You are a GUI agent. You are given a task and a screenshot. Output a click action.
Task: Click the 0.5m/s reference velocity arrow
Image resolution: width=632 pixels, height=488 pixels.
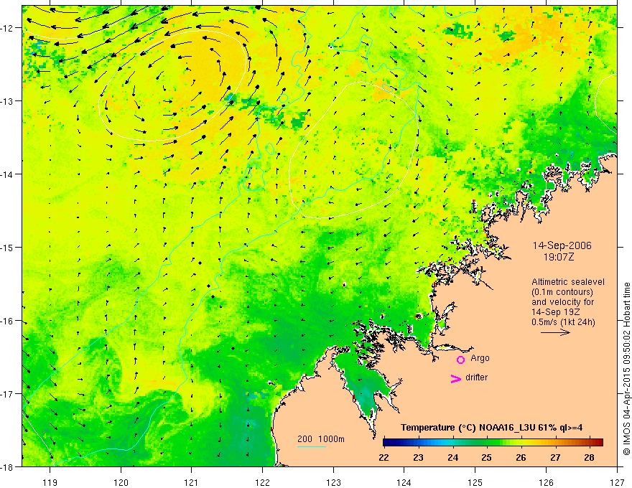pos(555,332)
